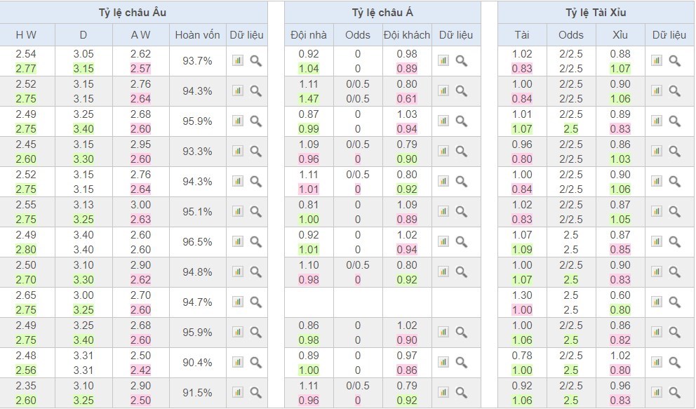Viewport: 696px width, 409px height.
Task: Open the magnifier in the 95.1% payout row
Action: (256, 212)
